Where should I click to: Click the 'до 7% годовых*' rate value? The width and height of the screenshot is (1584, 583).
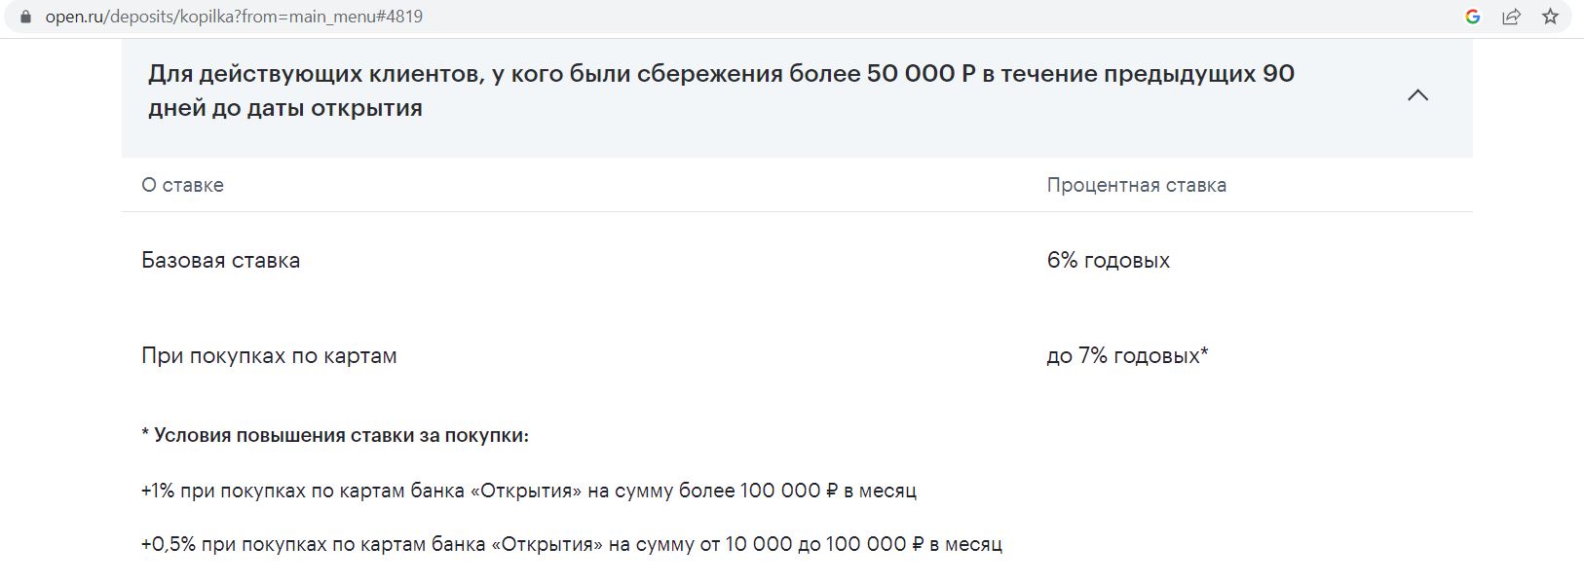1127,356
